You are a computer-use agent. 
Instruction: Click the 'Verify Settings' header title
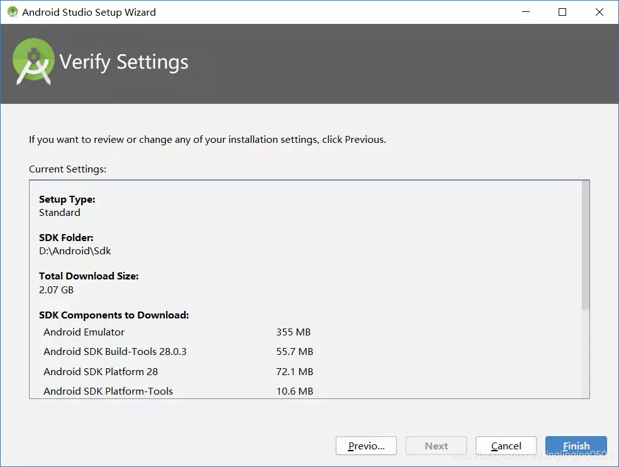[x=124, y=62]
